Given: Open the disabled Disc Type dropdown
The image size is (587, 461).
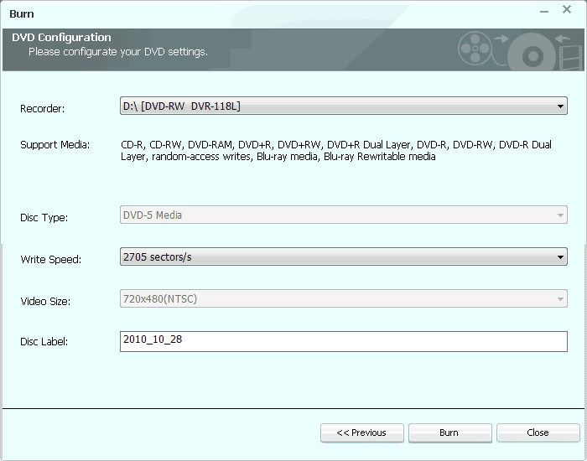Looking at the screenshot, I should (343, 215).
